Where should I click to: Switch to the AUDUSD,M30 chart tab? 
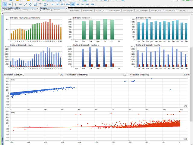tap(142, 11)
